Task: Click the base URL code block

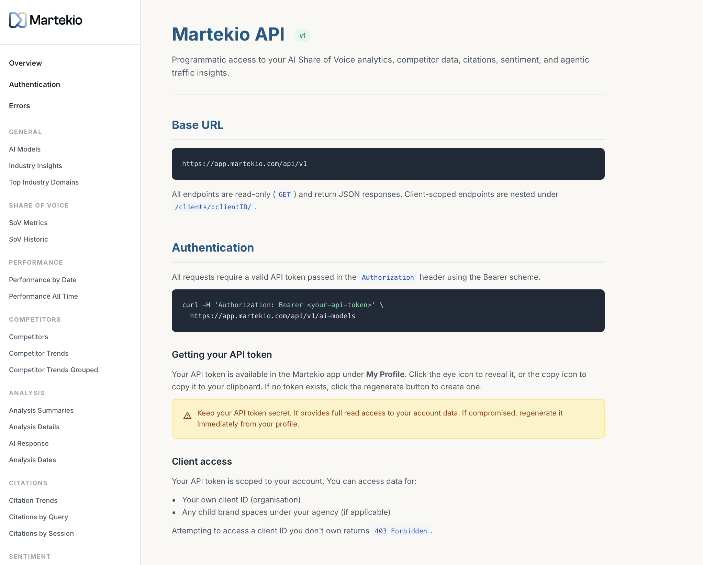Action: tap(388, 164)
